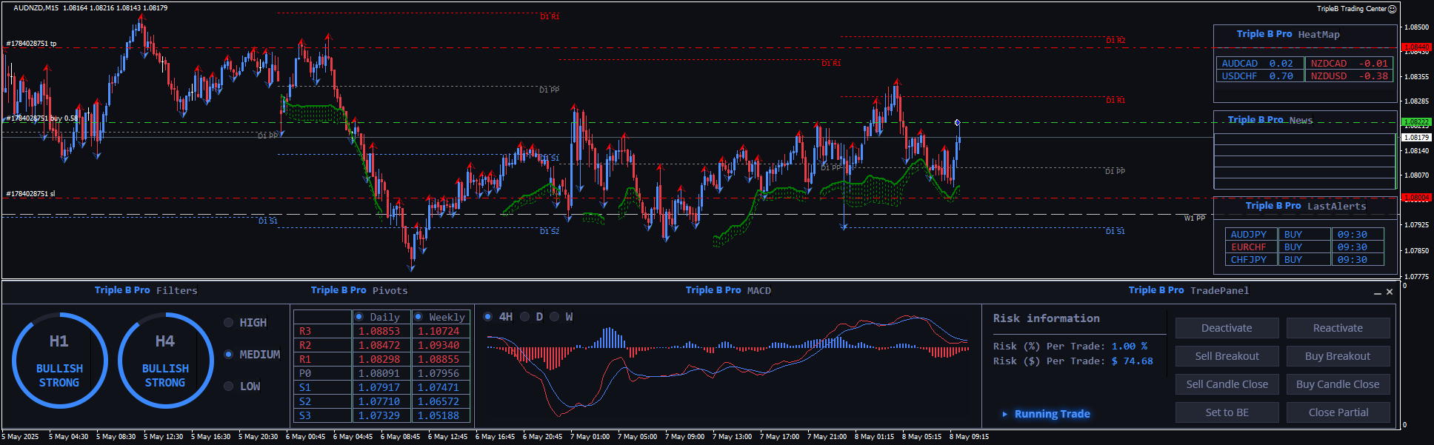Expand the Running Trade section
Screen dimensions: 1434x445
point(1005,414)
